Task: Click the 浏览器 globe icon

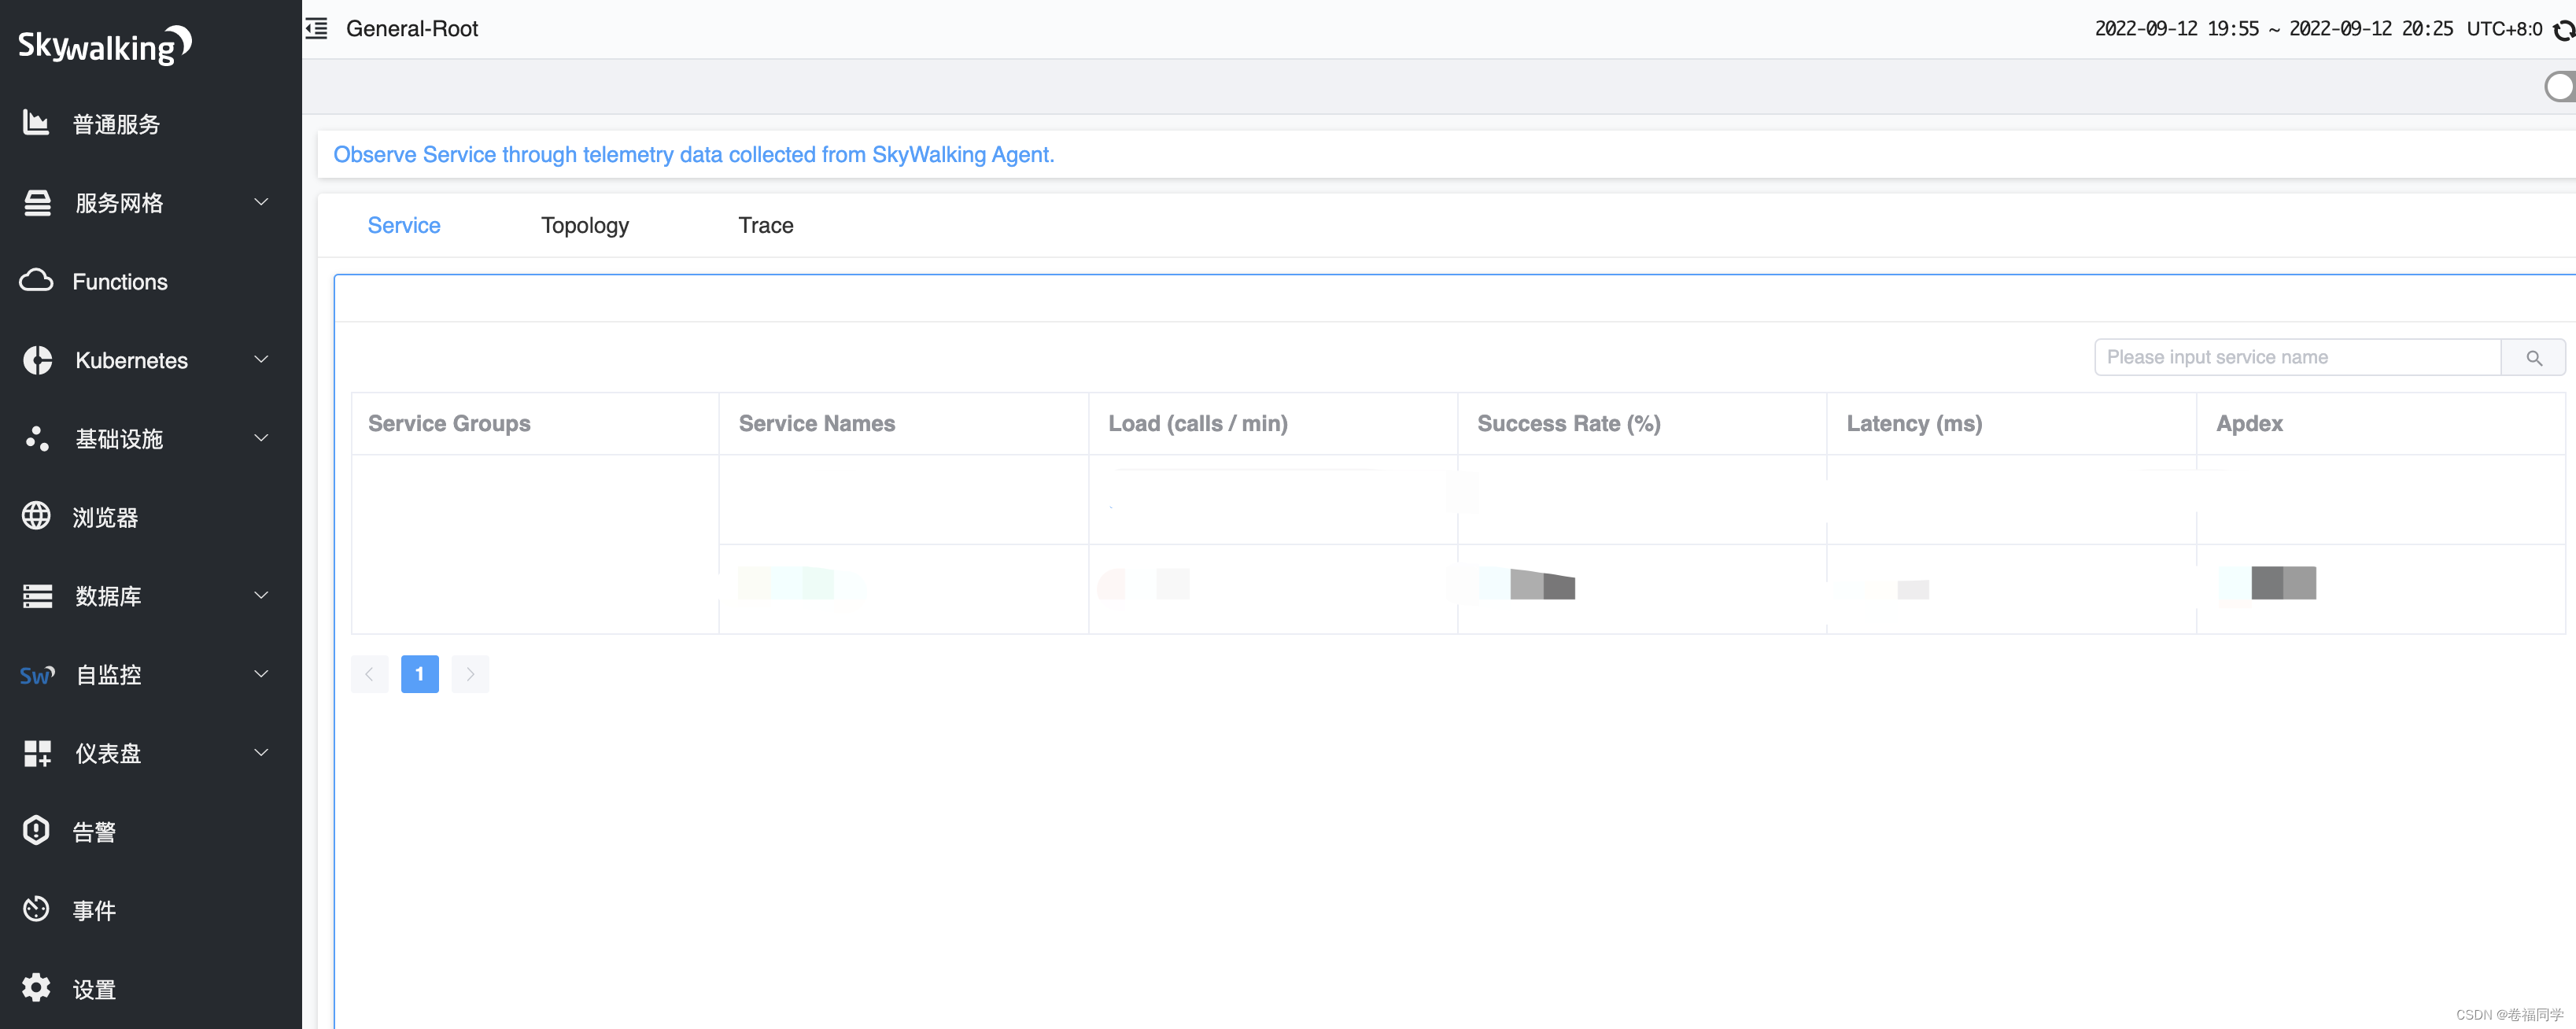Action: [x=36, y=516]
